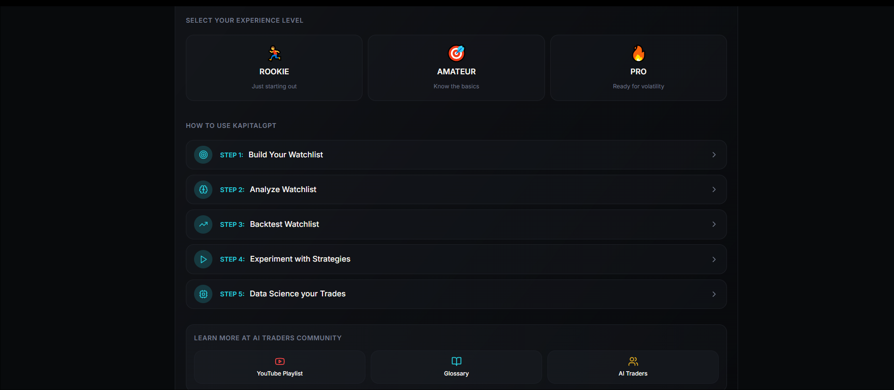
Task: Click the CPU chip icon beside Step 5
Action: click(203, 294)
